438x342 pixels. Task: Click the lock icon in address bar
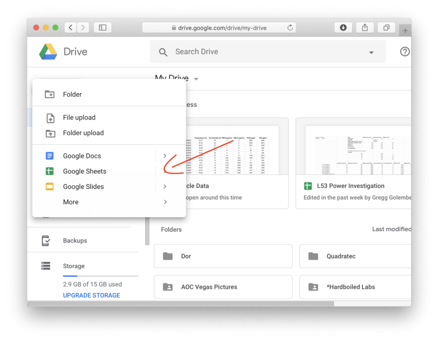(x=174, y=27)
